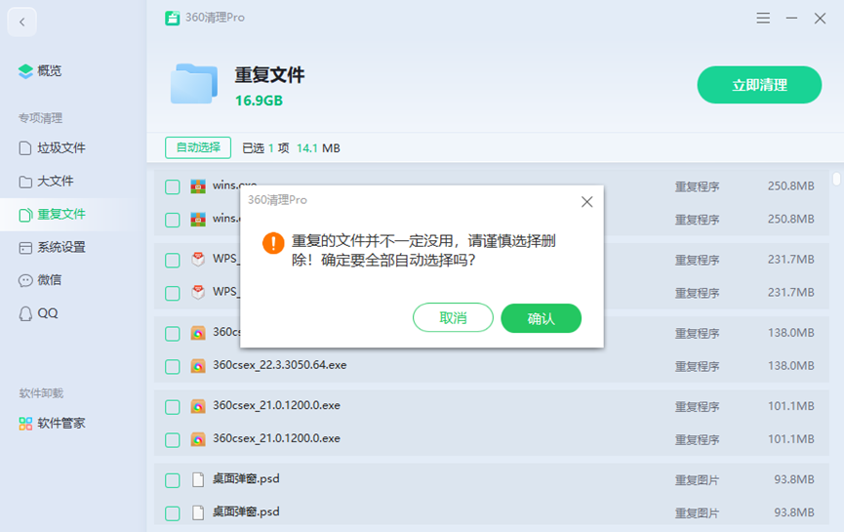This screenshot has width=844, height=532.
Task: Tick second 360csex_21.0.1200.0.exe checkbox
Action: [x=173, y=439]
